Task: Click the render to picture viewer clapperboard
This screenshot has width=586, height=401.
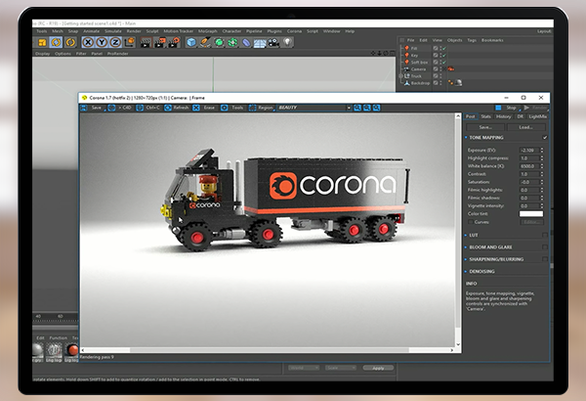Action: click(160, 42)
